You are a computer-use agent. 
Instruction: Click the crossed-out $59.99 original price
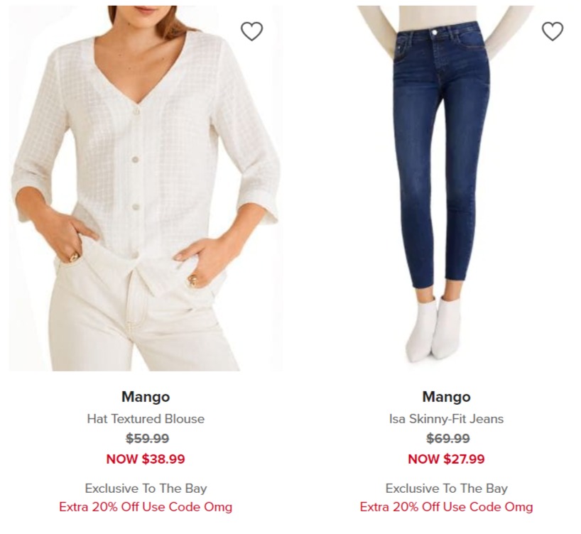click(x=148, y=438)
